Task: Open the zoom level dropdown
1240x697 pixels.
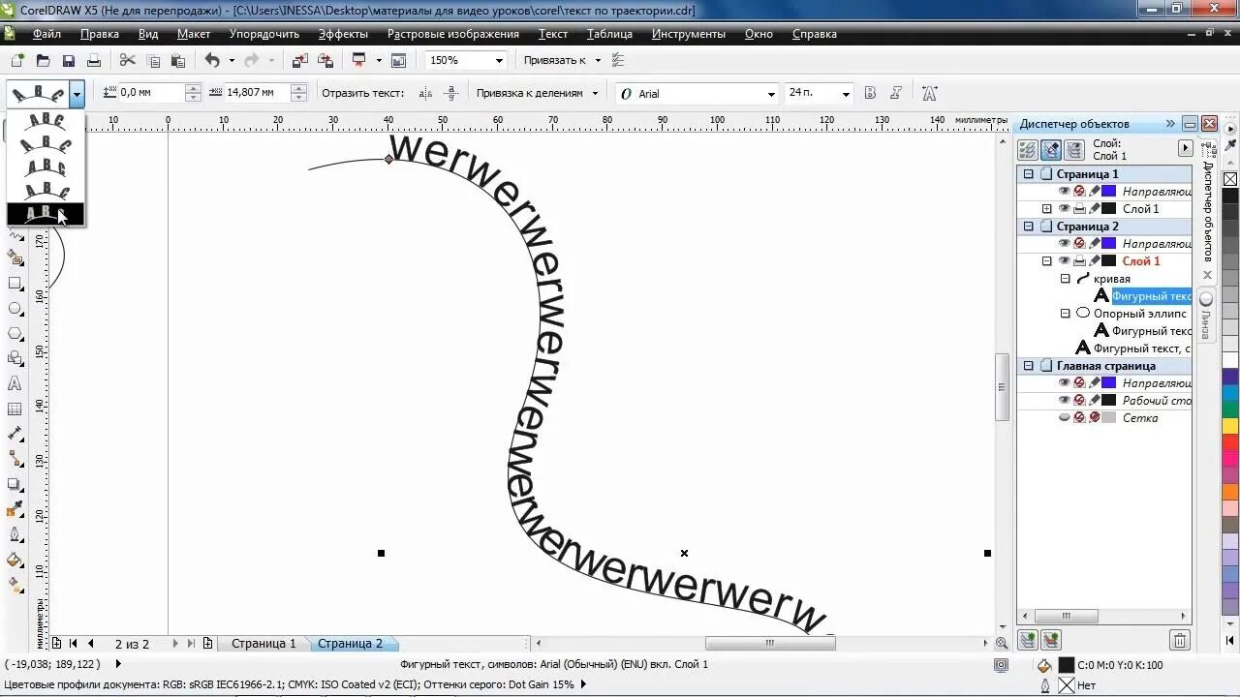Action: click(500, 60)
